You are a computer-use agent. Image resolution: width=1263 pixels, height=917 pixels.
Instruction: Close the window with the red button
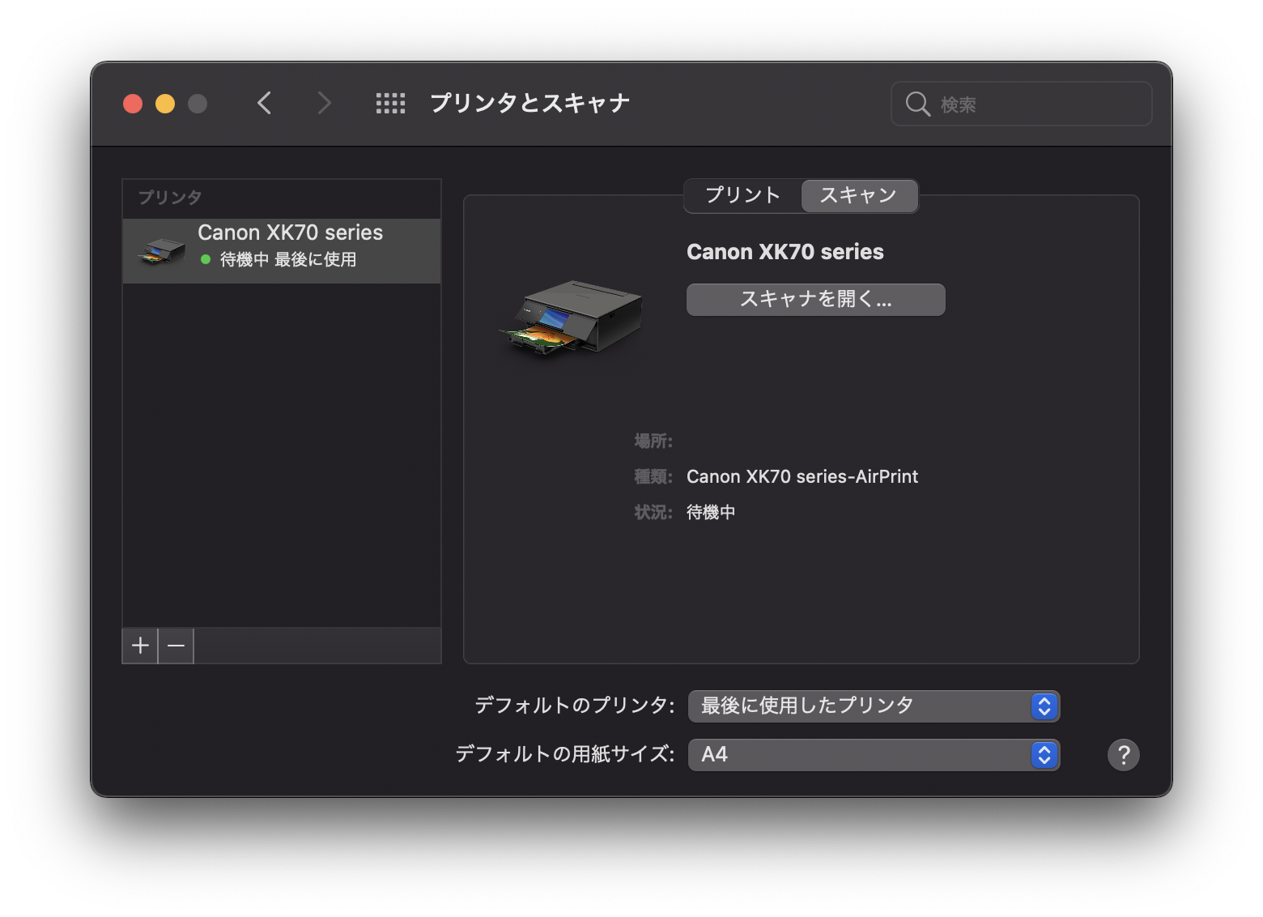click(133, 104)
